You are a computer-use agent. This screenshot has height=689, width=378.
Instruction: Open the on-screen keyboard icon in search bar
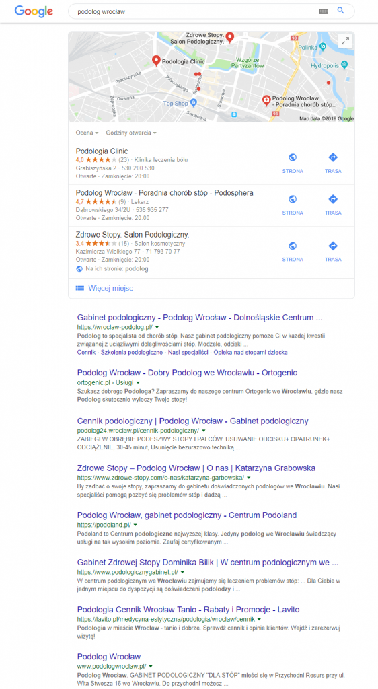[324, 11]
